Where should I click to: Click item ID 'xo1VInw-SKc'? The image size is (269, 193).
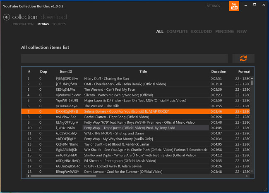point(66,117)
